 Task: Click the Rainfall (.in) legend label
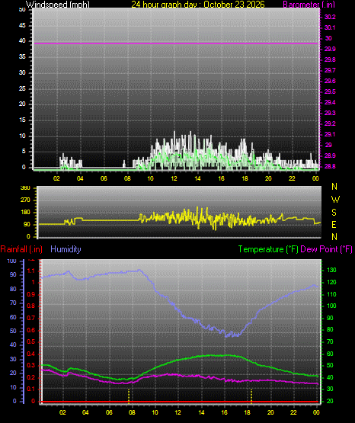[21, 249]
